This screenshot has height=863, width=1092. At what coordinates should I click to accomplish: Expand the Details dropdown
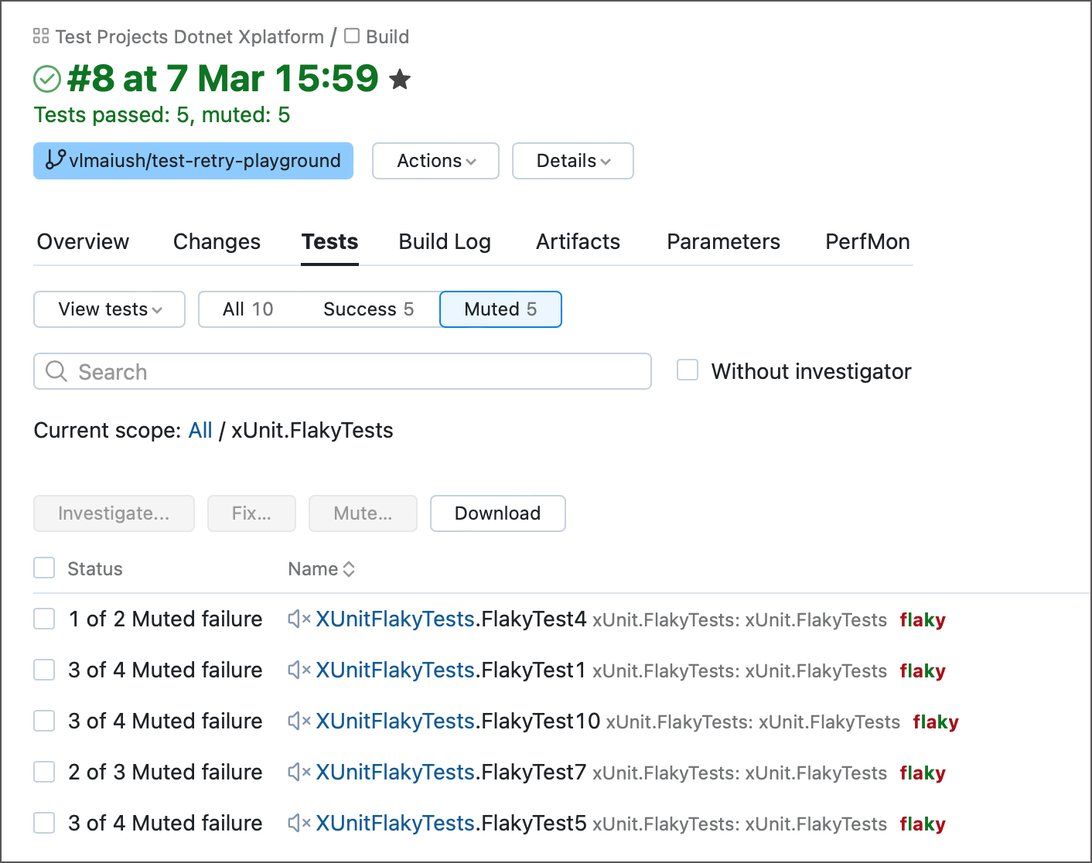[x=572, y=161]
